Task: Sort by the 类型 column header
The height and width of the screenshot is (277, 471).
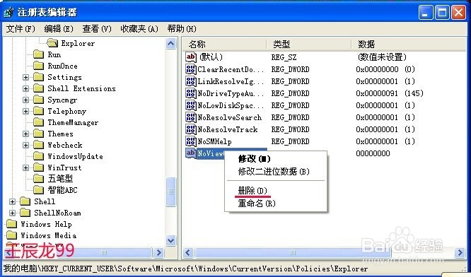Action: point(309,45)
